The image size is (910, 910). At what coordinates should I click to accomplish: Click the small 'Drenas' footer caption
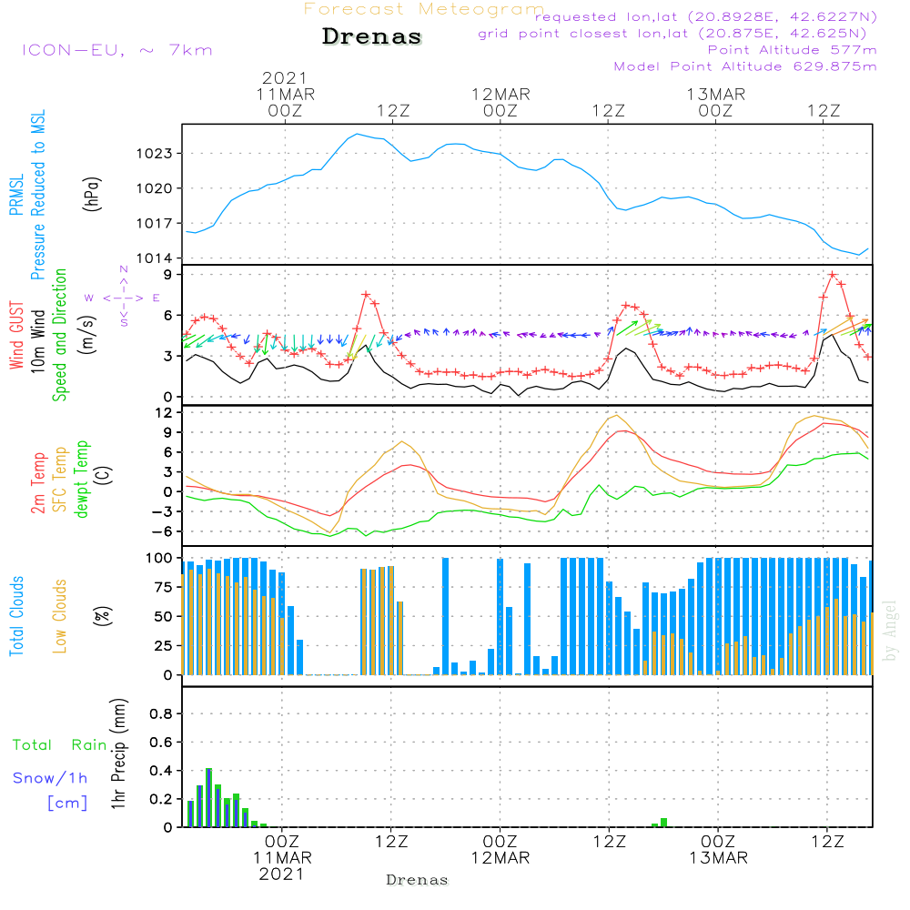tap(418, 880)
